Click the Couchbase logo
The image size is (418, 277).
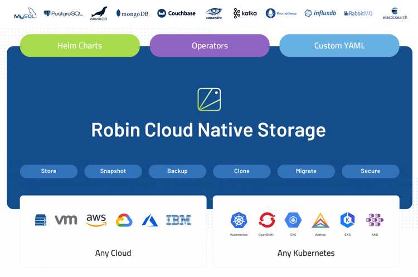click(176, 13)
